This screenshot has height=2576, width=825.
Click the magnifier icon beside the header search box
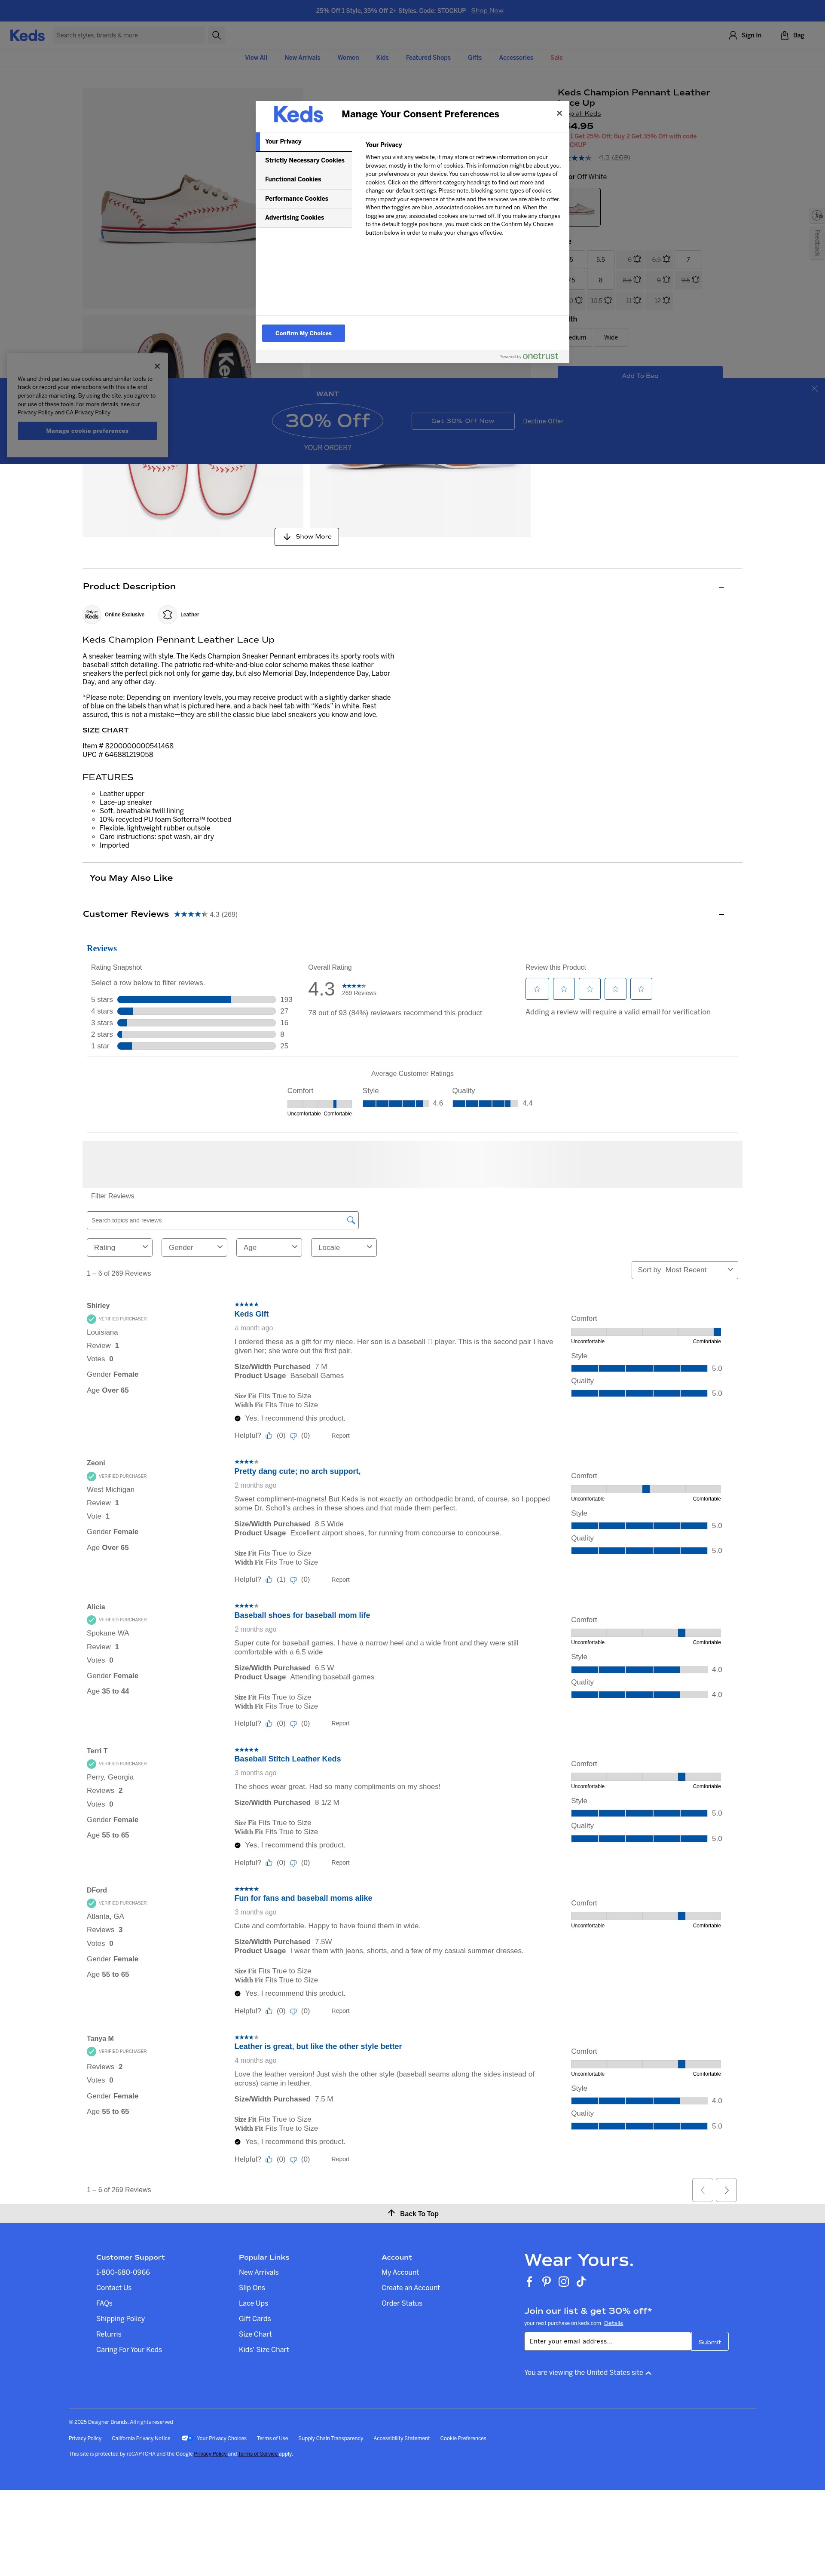pos(216,35)
